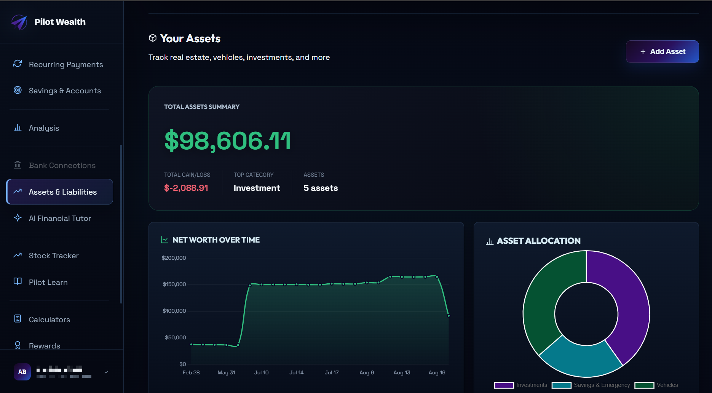
Task: Open the Analysis section
Action: [x=59, y=128]
